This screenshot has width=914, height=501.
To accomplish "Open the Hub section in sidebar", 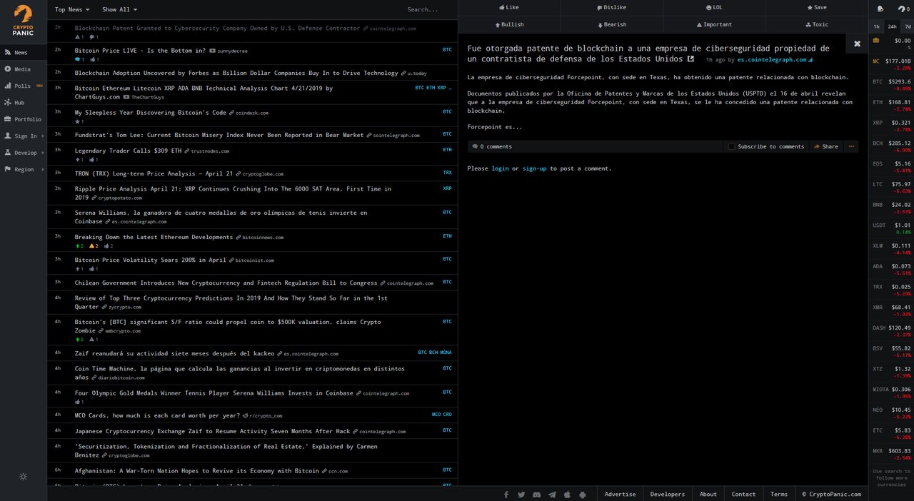I will click(23, 103).
